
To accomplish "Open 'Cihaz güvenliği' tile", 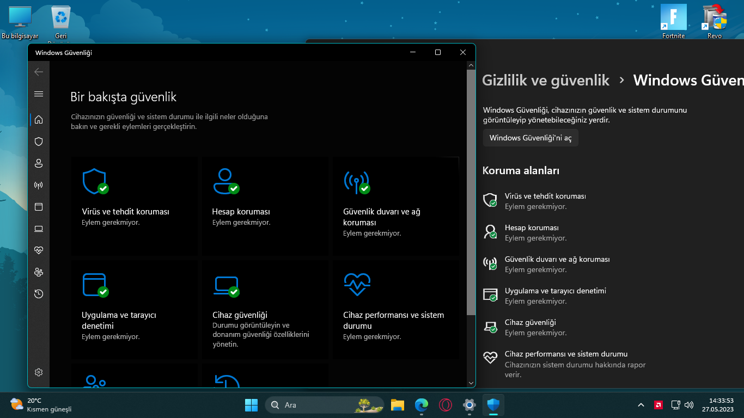I will point(265,309).
